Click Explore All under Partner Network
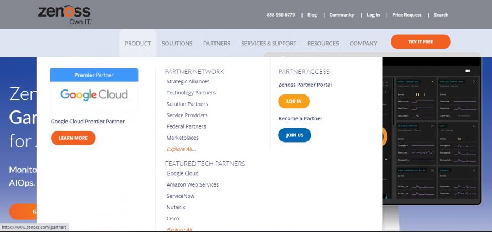492x232 pixels. (181, 149)
